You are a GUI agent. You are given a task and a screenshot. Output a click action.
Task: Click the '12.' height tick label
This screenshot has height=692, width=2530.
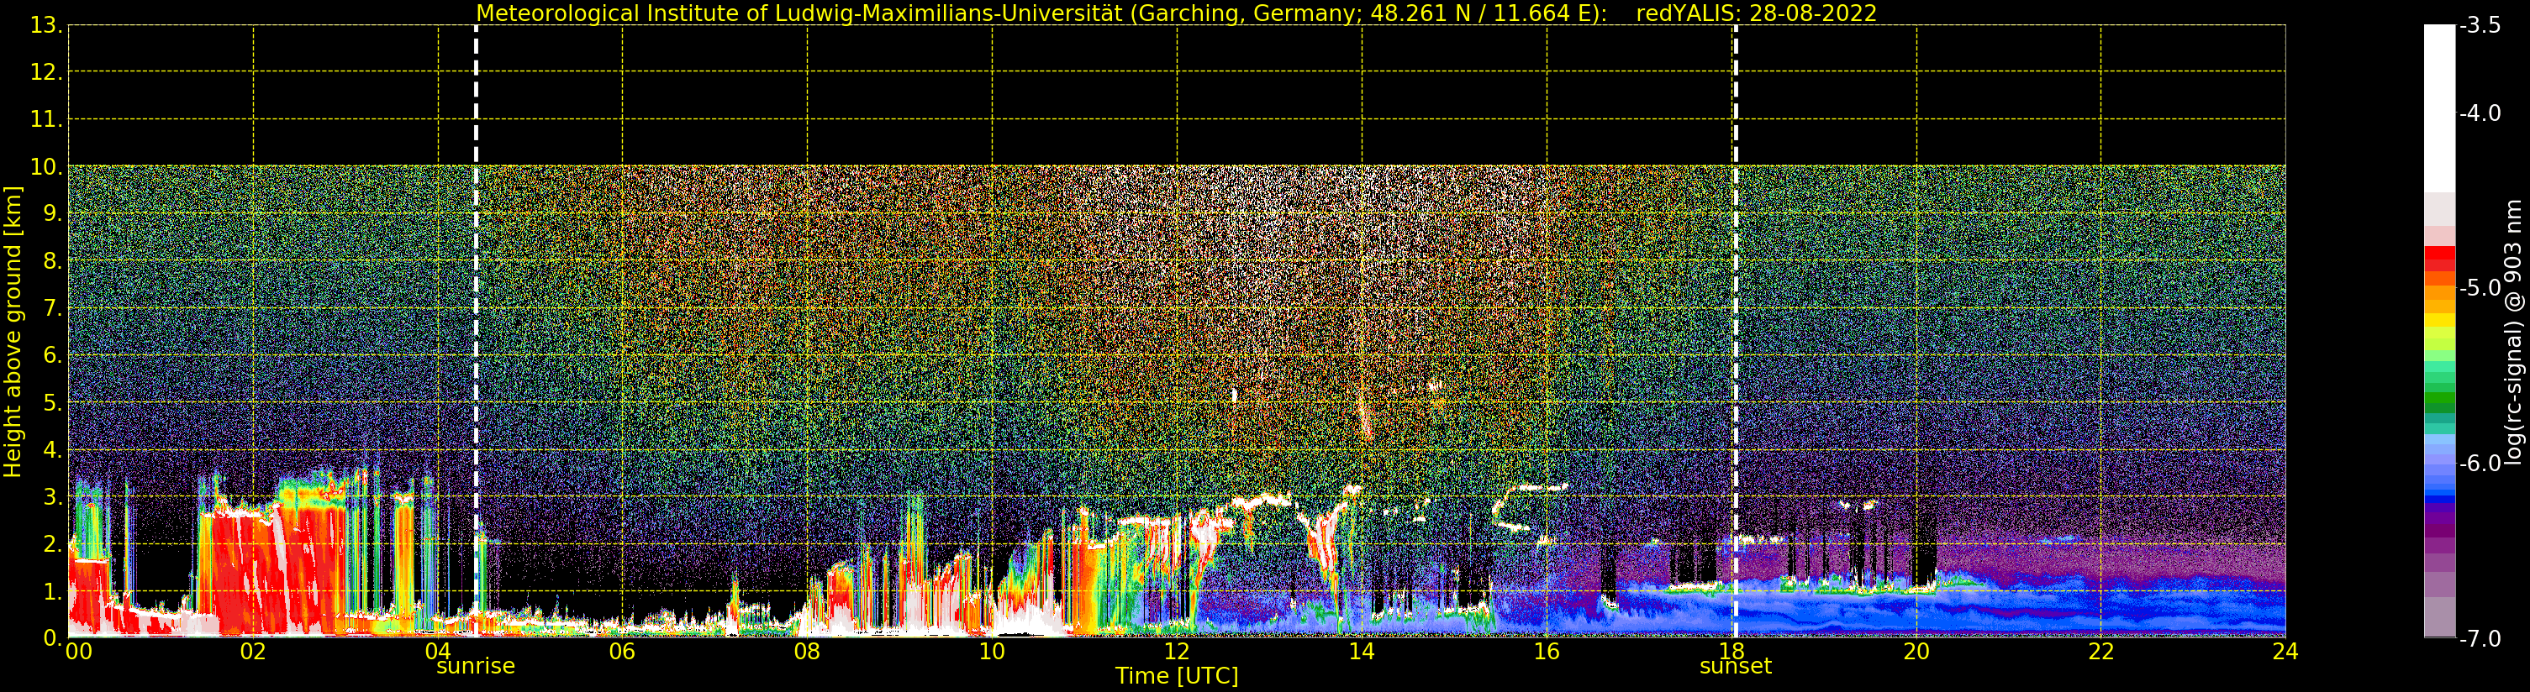(46, 72)
